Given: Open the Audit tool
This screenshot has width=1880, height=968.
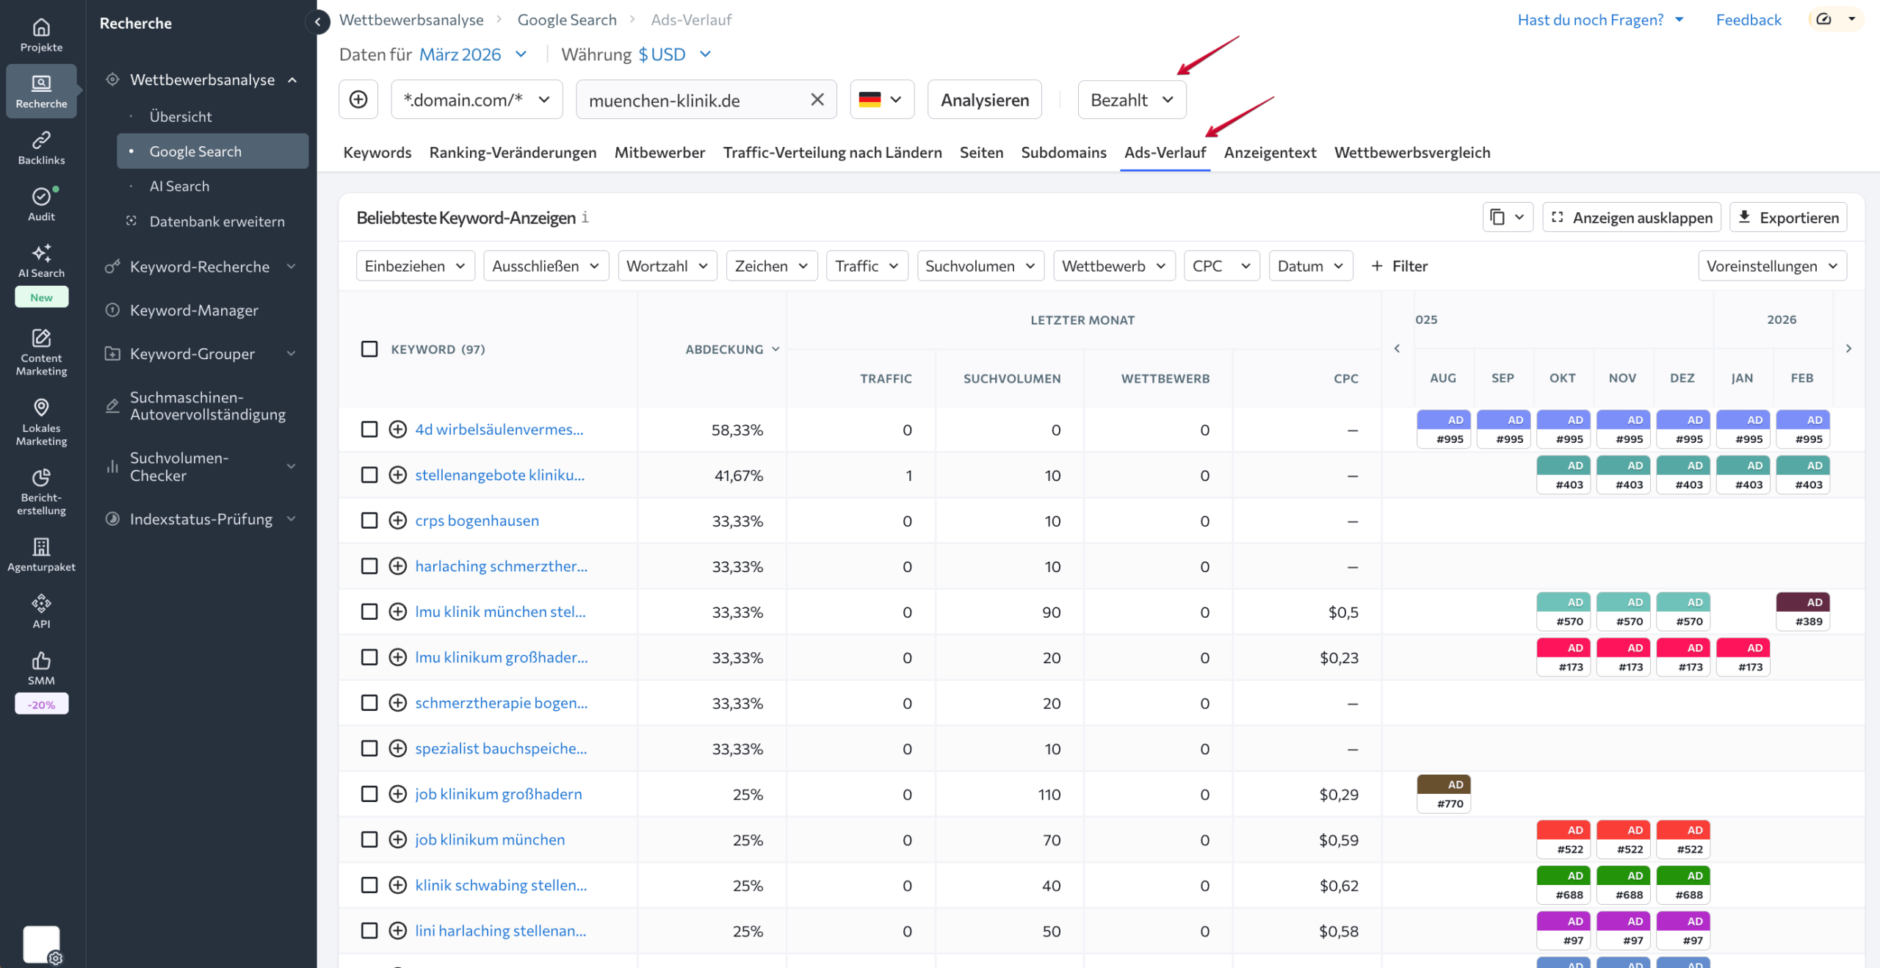Looking at the screenshot, I should [x=41, y=203].
